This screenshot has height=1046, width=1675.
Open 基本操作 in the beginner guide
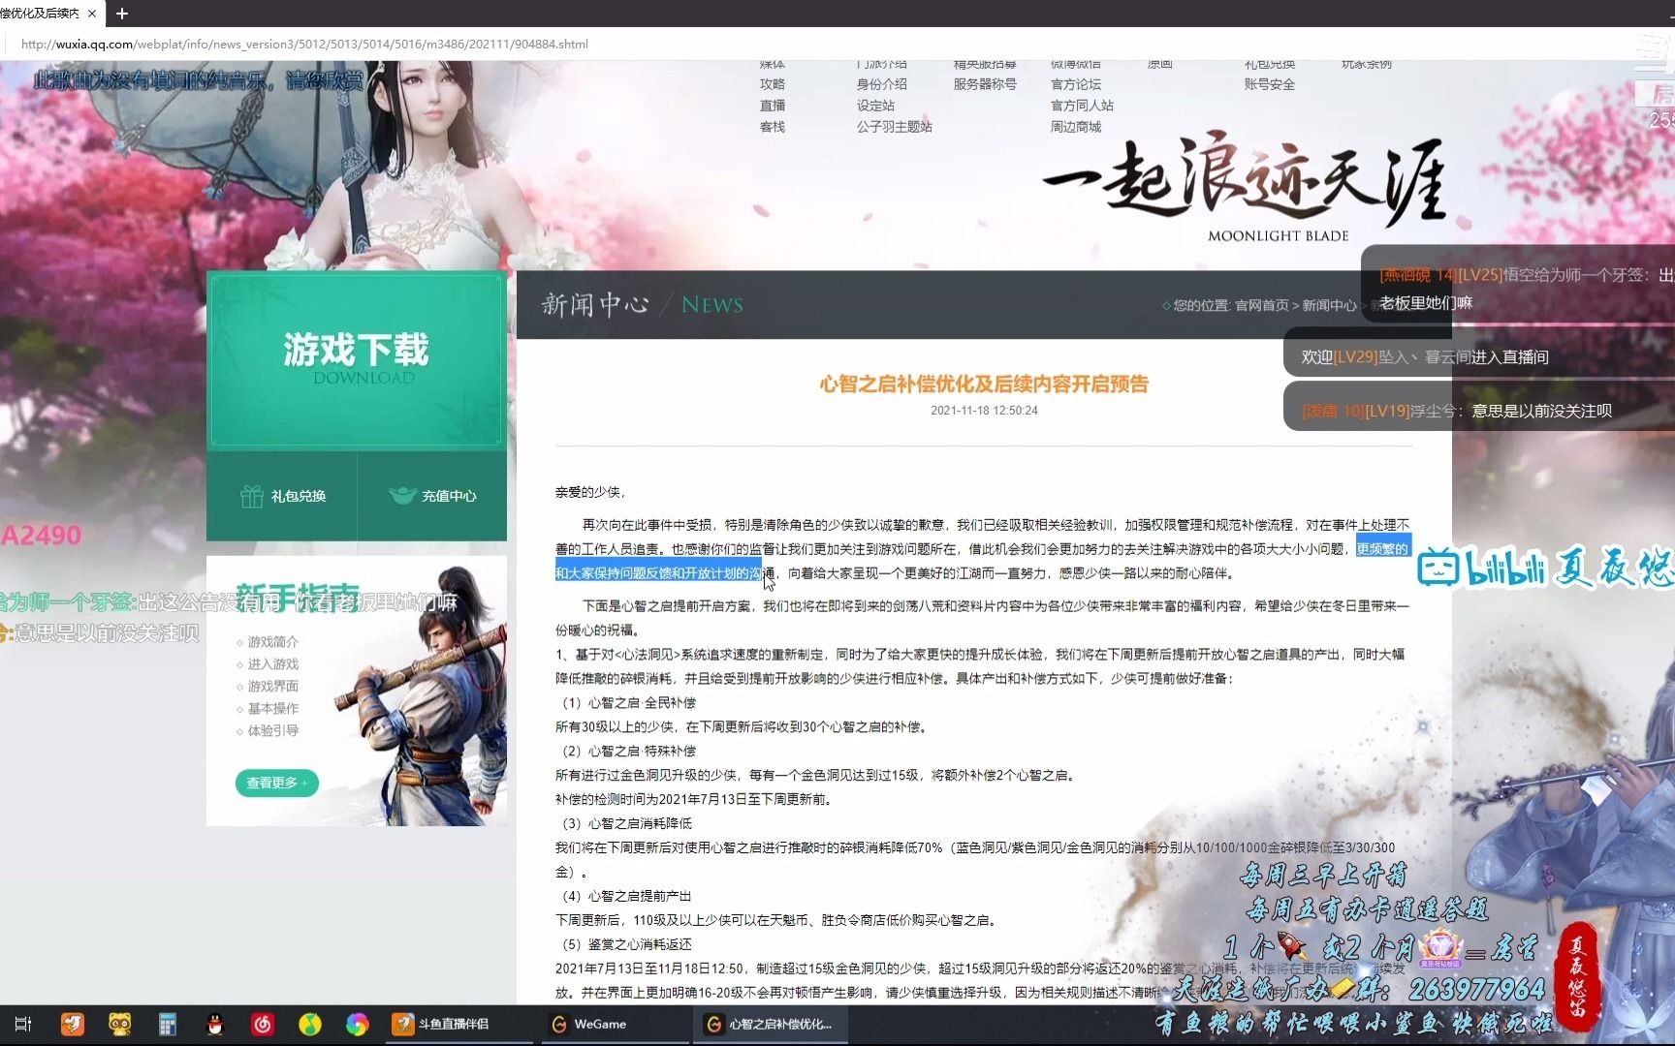272,709
